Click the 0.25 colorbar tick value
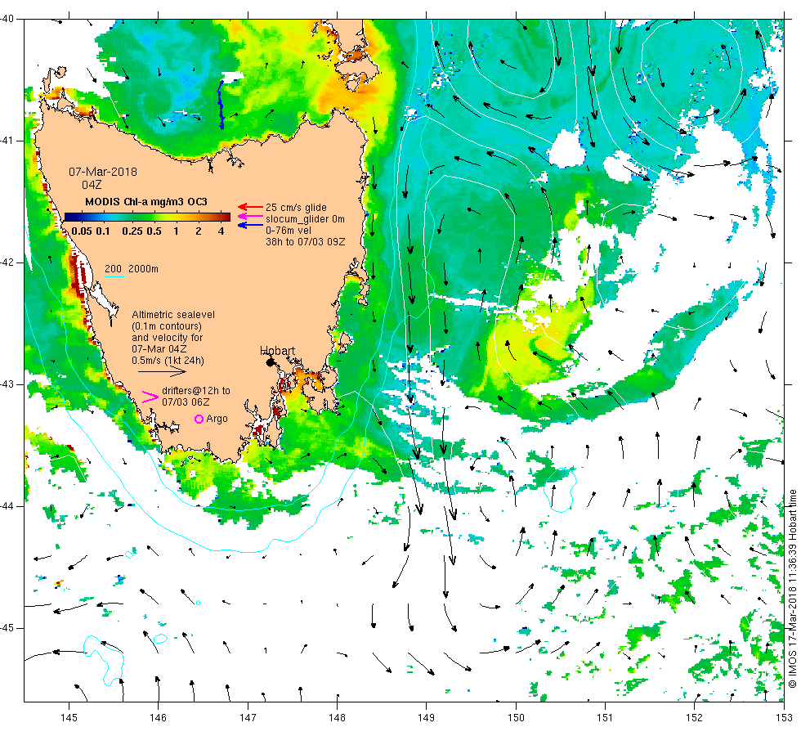 point(132,231)
